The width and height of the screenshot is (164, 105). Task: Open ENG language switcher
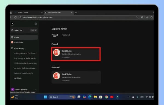pos(142,97)
